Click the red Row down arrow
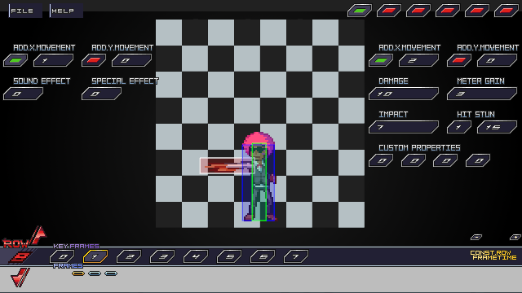Viewport: 522px width, 293px height. coord(20,278)
